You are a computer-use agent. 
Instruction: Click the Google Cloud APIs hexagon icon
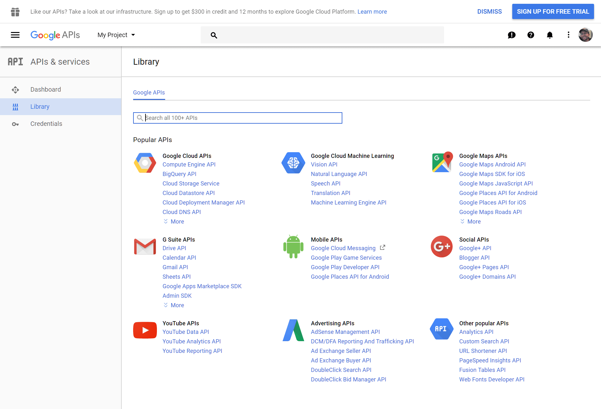pyautogui.click(x=145, y=163)
